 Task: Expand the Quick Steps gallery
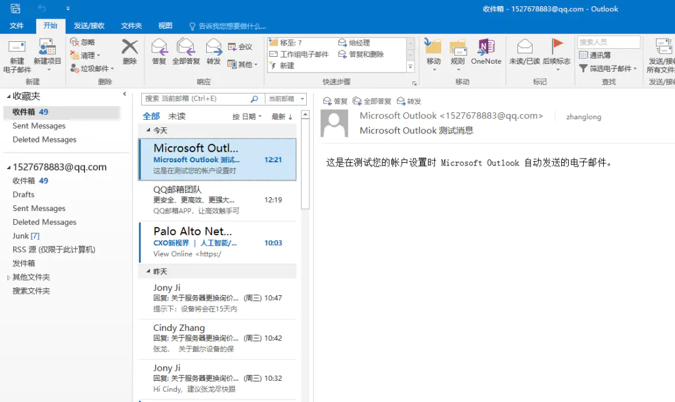pos(410,67)
